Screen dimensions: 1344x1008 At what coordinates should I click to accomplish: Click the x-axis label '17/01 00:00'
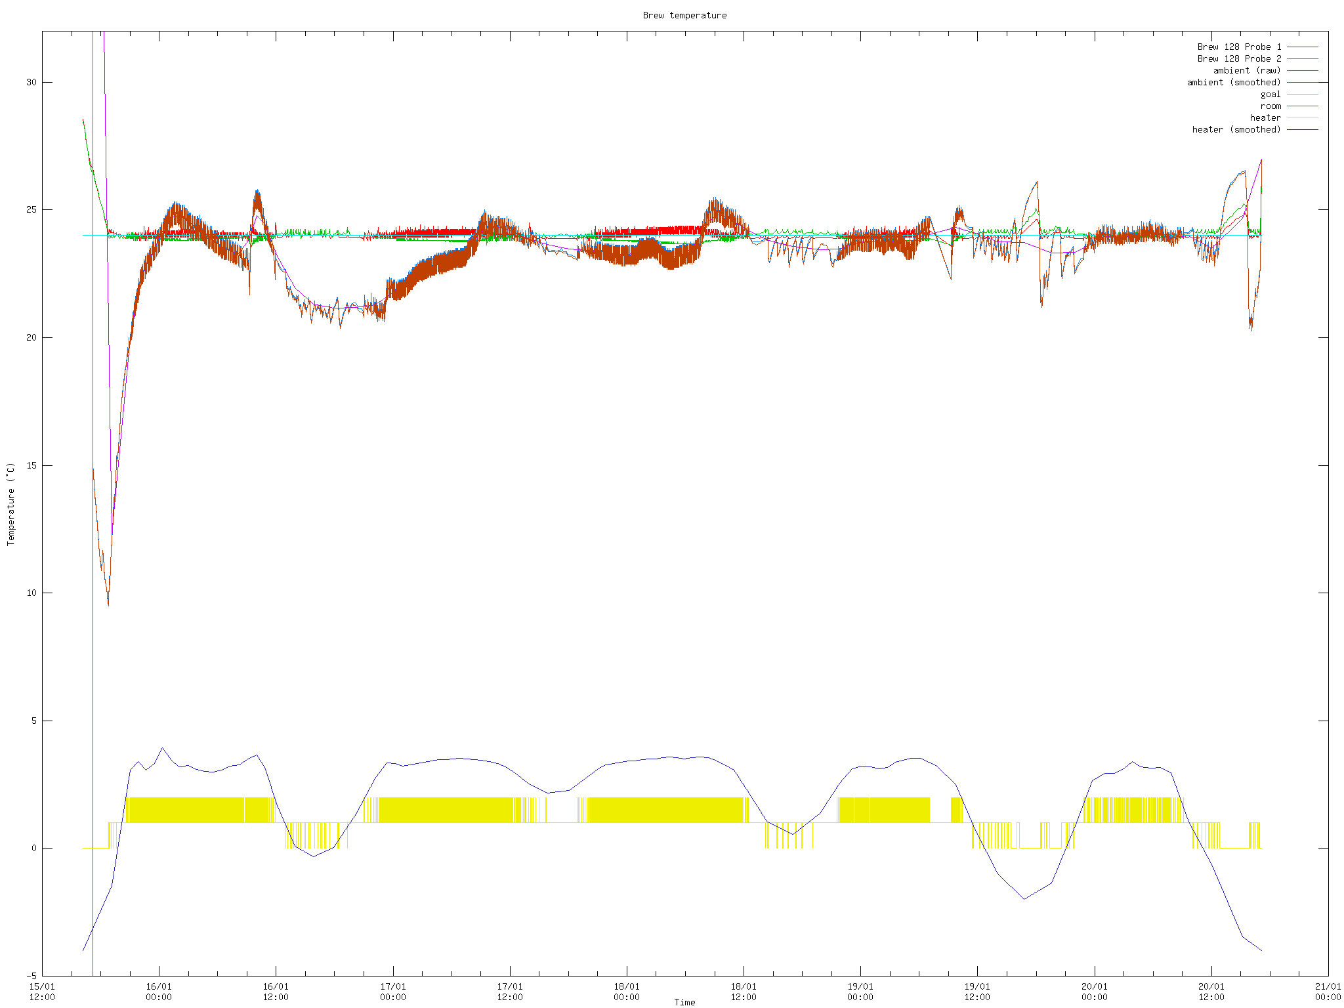[x=393, y=992]
